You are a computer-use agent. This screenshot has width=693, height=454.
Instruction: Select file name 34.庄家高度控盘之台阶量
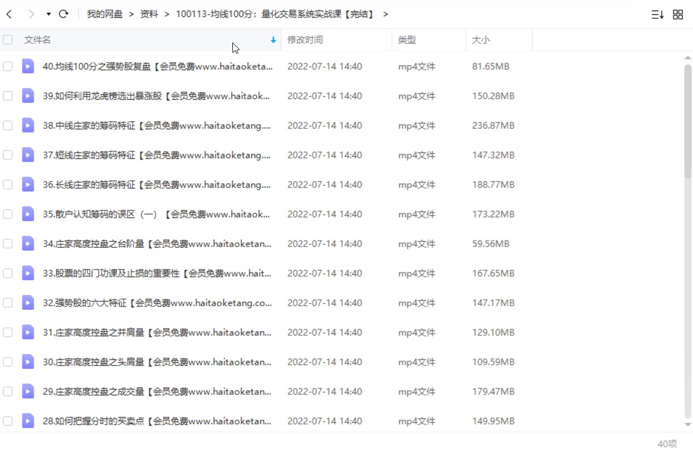[157, 244]
